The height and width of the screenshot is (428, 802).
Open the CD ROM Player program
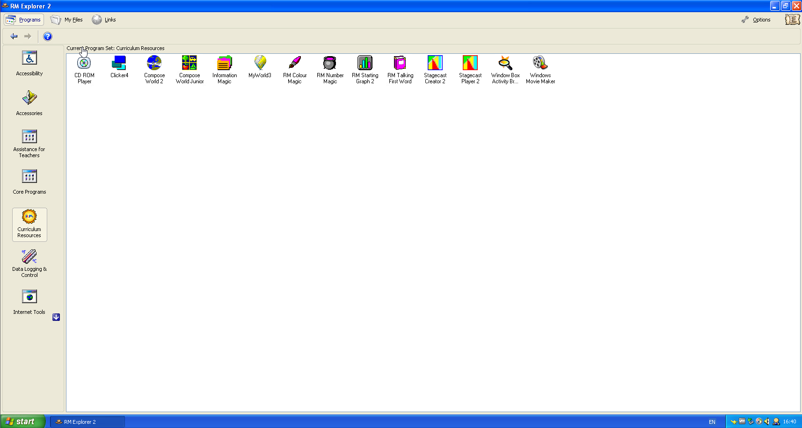tap(84, 70)
